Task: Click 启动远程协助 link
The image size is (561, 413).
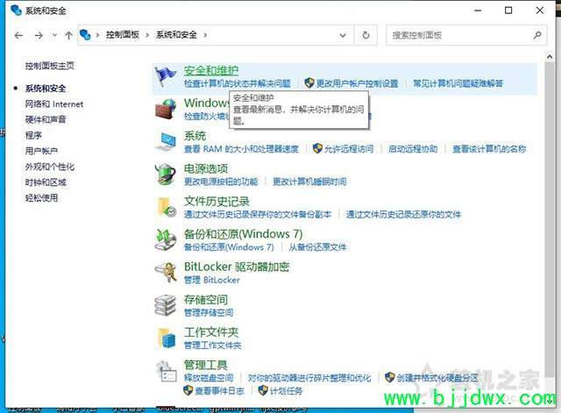Action: pyautogui.click(x=413, y=149)
